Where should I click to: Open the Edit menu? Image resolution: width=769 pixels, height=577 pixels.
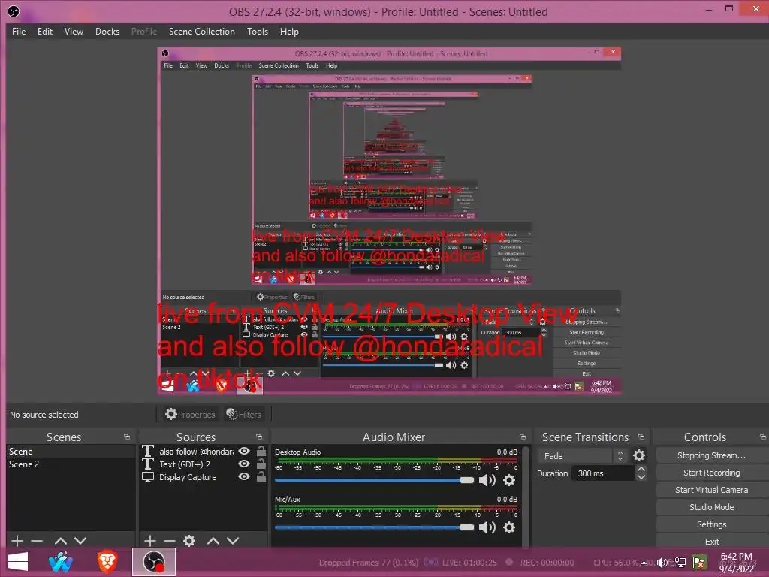pyautogui.click(x=45, y=32)
